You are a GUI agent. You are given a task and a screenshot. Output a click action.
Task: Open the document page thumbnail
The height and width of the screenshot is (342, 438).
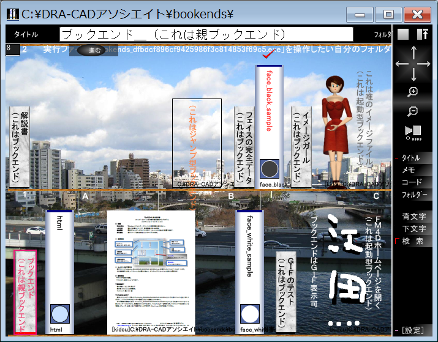(x=151, y=272)
